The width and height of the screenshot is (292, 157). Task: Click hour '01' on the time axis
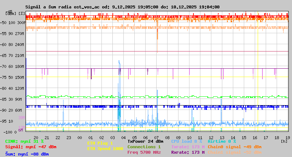(91, 138)
